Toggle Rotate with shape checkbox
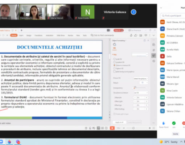This screenshot has height=145, width=185. (x=114, y=114)
